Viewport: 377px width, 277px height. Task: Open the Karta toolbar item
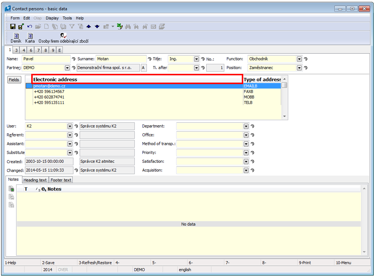[x=30, y=38]
